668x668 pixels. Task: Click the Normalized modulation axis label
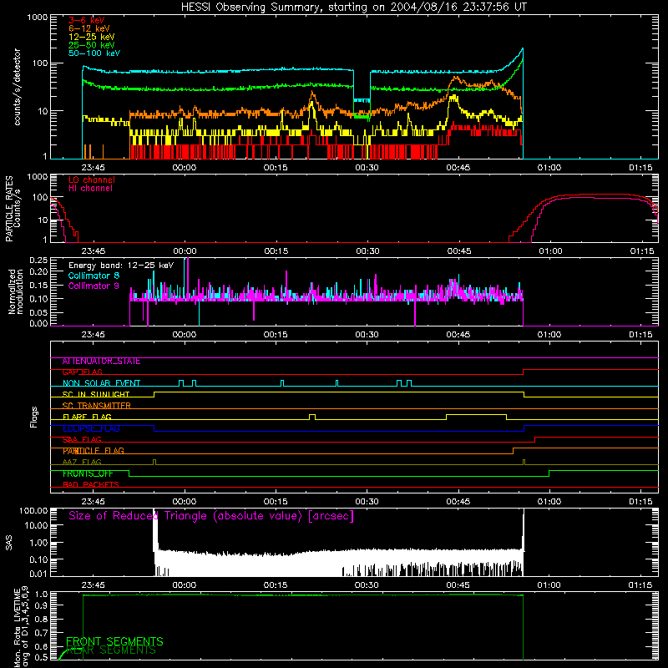pyautogui.click(x=16, y=291)
